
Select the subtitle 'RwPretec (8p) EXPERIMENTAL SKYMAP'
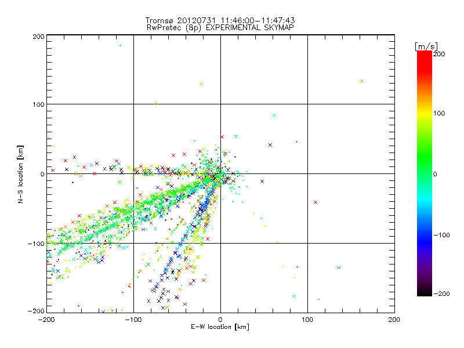(220, 28)
